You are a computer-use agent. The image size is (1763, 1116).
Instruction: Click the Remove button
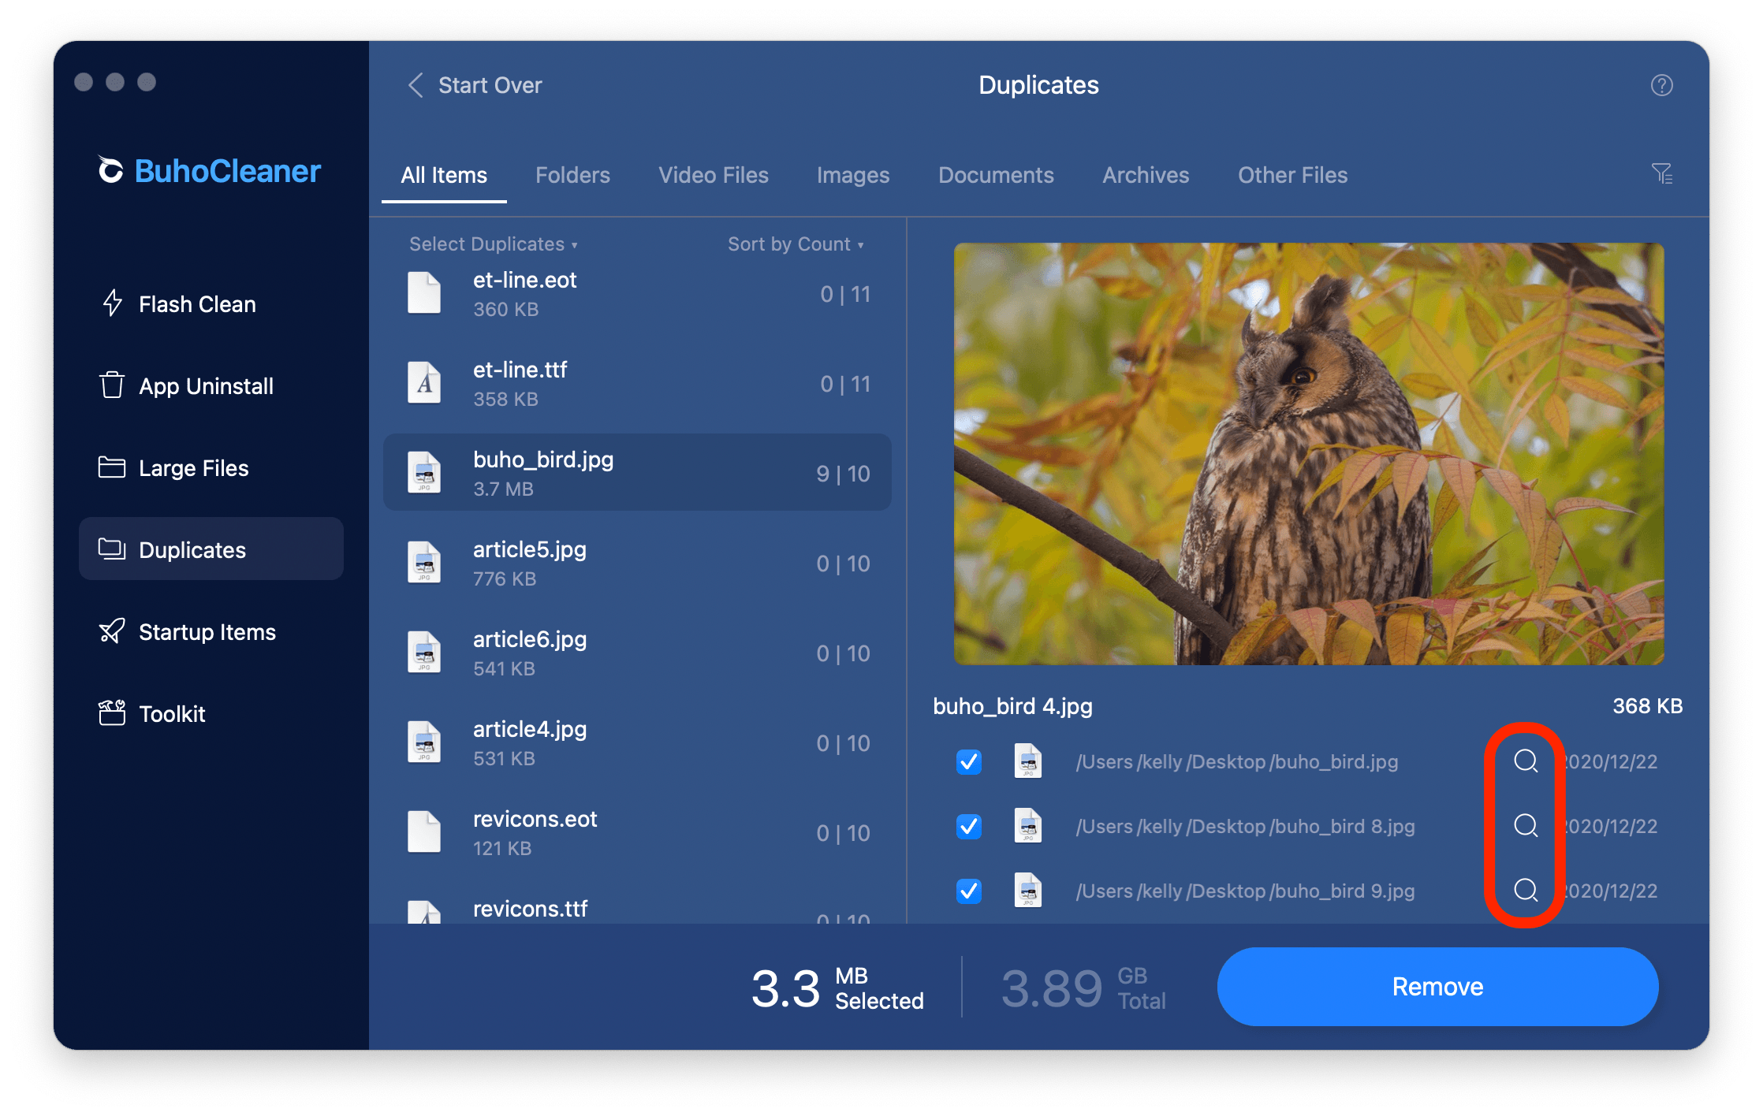click(x=1437, y=987)
